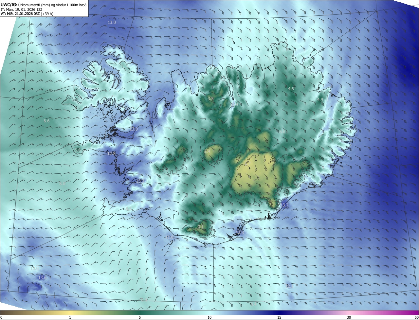Click the 15 tick on the colour scale
This screenshot has height=320, width=419.
tap(279, 317)
